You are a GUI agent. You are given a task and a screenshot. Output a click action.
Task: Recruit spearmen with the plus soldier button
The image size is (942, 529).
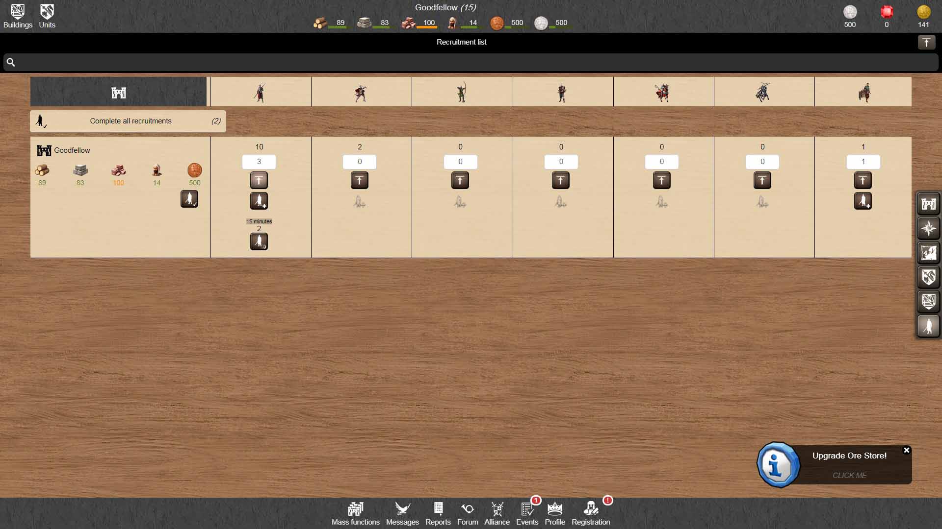259,201
